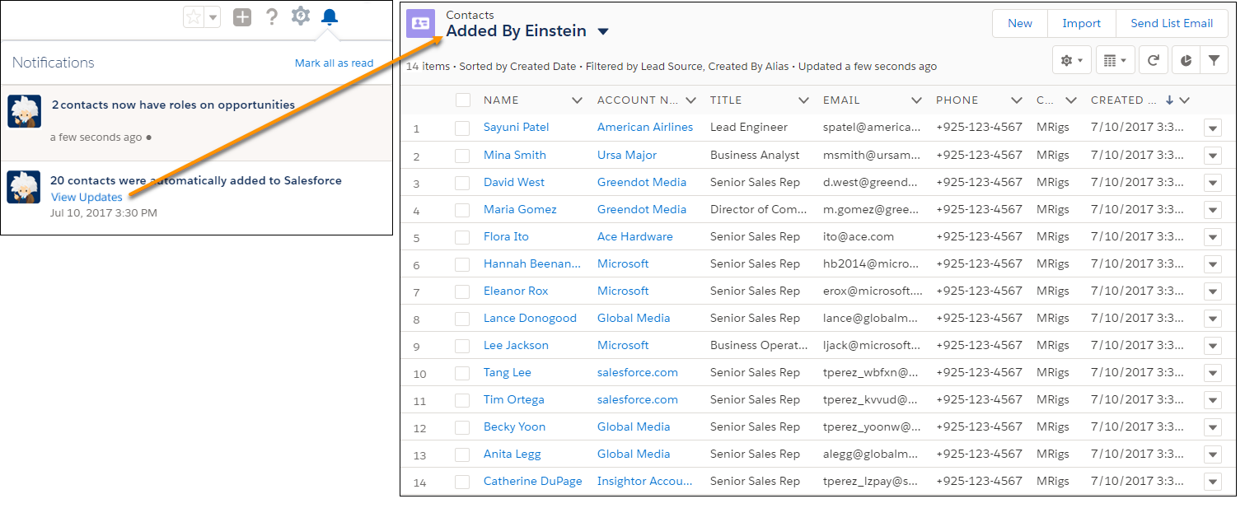Click the global actions plus icon
Viewport: 1245px width, 508px height.
point(242,16)
